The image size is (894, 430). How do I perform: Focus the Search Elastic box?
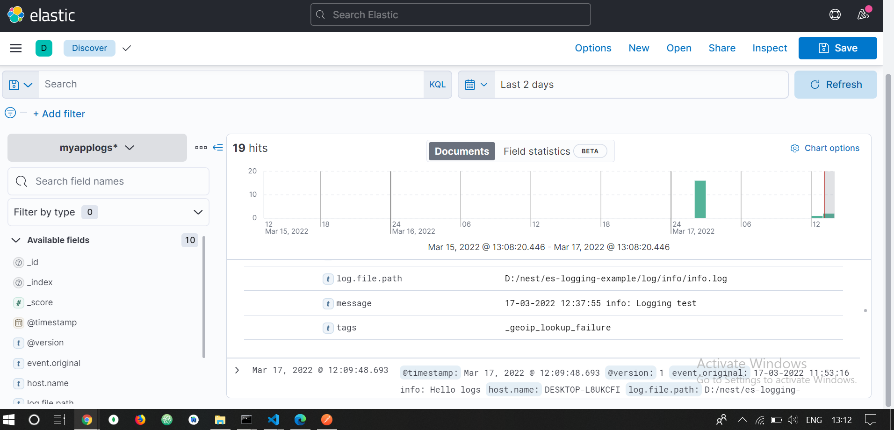pyautogui.click(x=451, y=15)
